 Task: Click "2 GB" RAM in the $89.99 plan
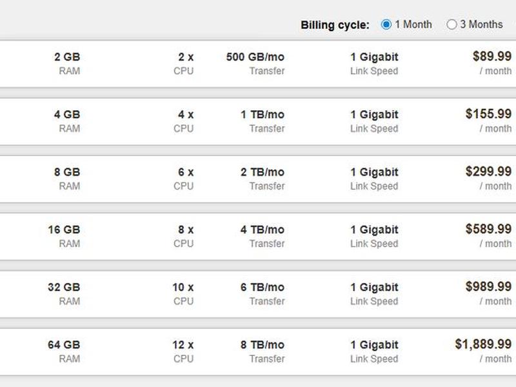(x=67, y=57)
